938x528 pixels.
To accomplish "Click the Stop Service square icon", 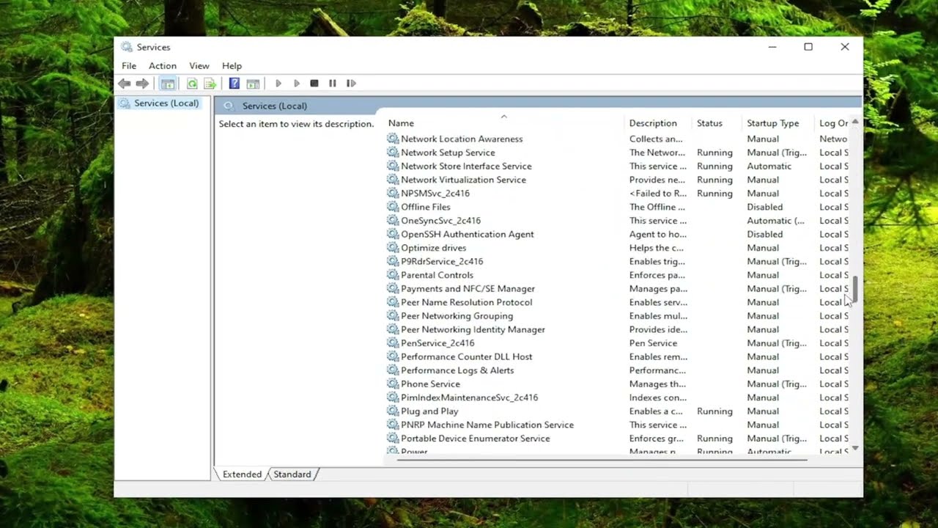I will click(x=314, y=84).
